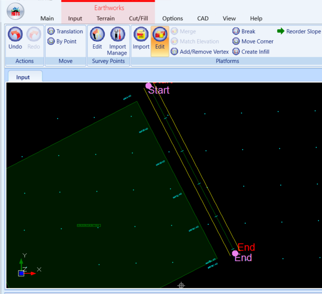The width and height of the screenshot is (322, 294).
Task: Choose Add/Remove Vertex tool
Action: click(x=199, y=52)
